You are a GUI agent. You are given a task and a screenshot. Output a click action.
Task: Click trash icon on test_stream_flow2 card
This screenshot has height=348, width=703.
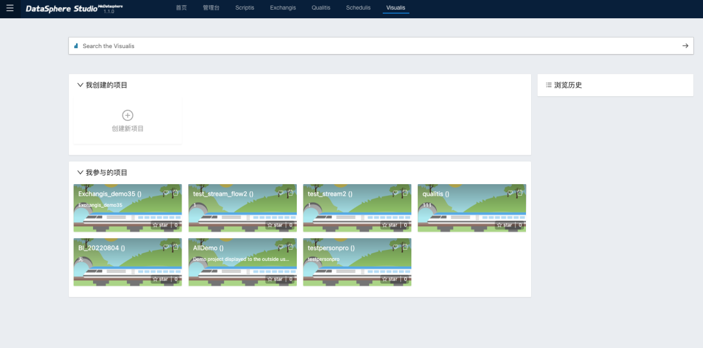pos(290,193)
